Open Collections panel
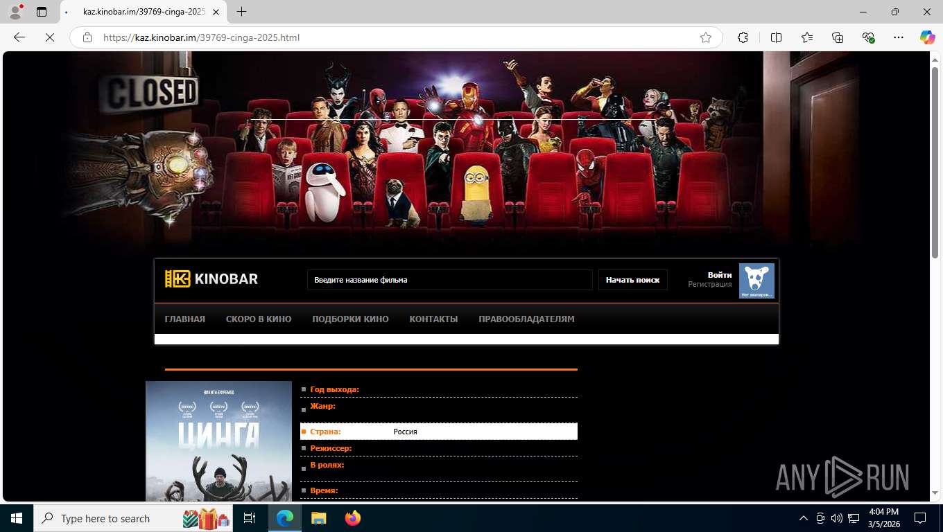This screenshot has width=943, height=532. (x=838, y=37)
